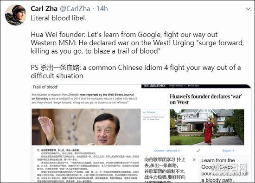Click the 'Trail of blood' article heading
Image resolution: width=255 pixels, height=183 pixels.
(x=45, y=87)
